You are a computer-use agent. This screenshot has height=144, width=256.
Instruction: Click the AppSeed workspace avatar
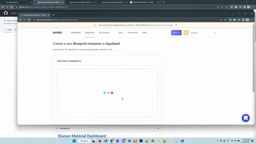click(x=186, y=33)
